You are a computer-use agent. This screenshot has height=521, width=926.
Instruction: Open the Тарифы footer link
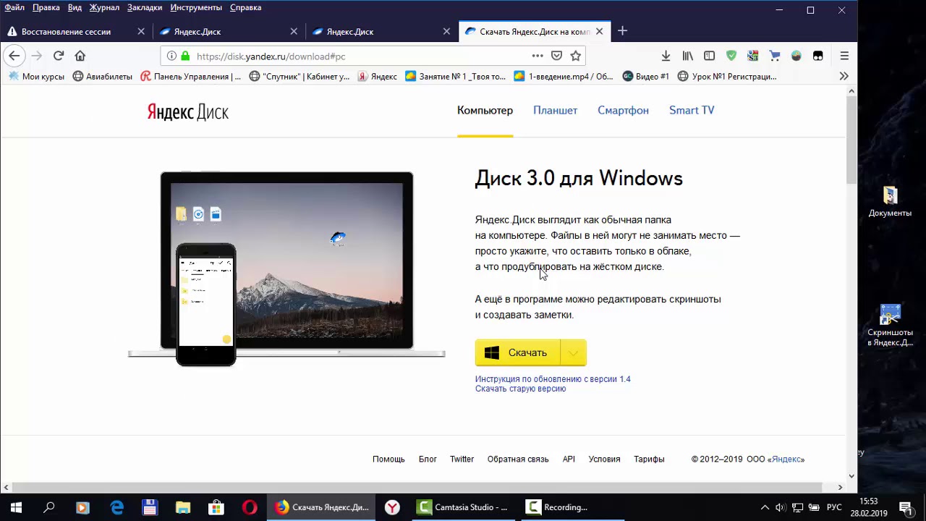coord(649,459)
